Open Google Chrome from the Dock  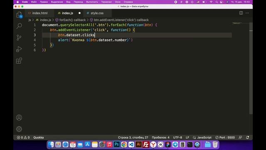click(x=124, y=145)
